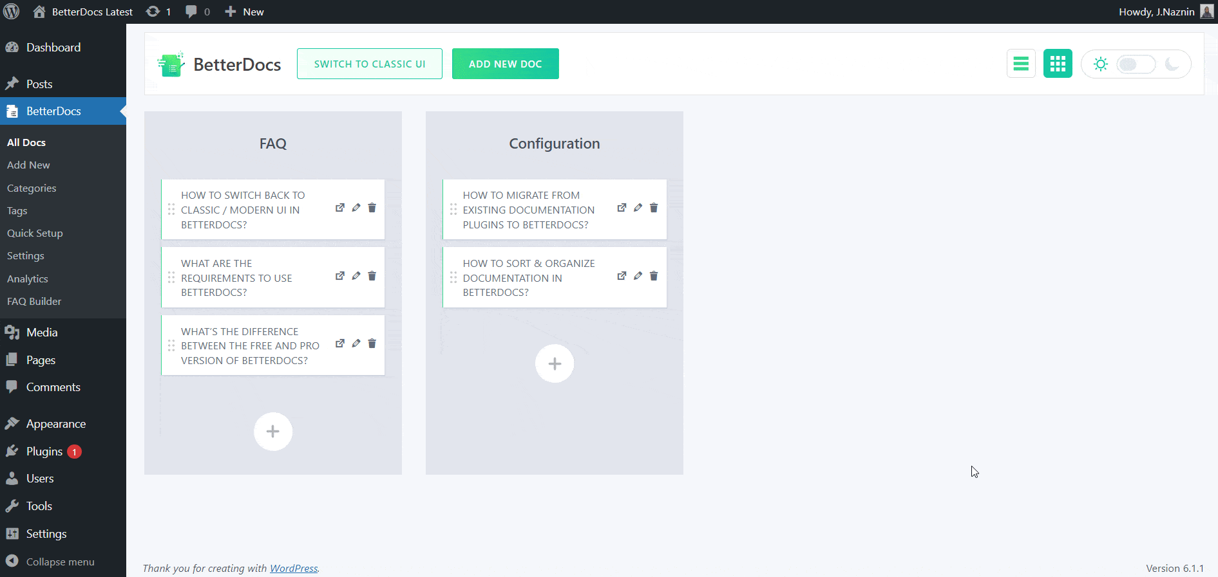Image resolution: width=1218 pixels, height=577 pixels.
Task: Click Add New Doc button
Action: [506, 64]
